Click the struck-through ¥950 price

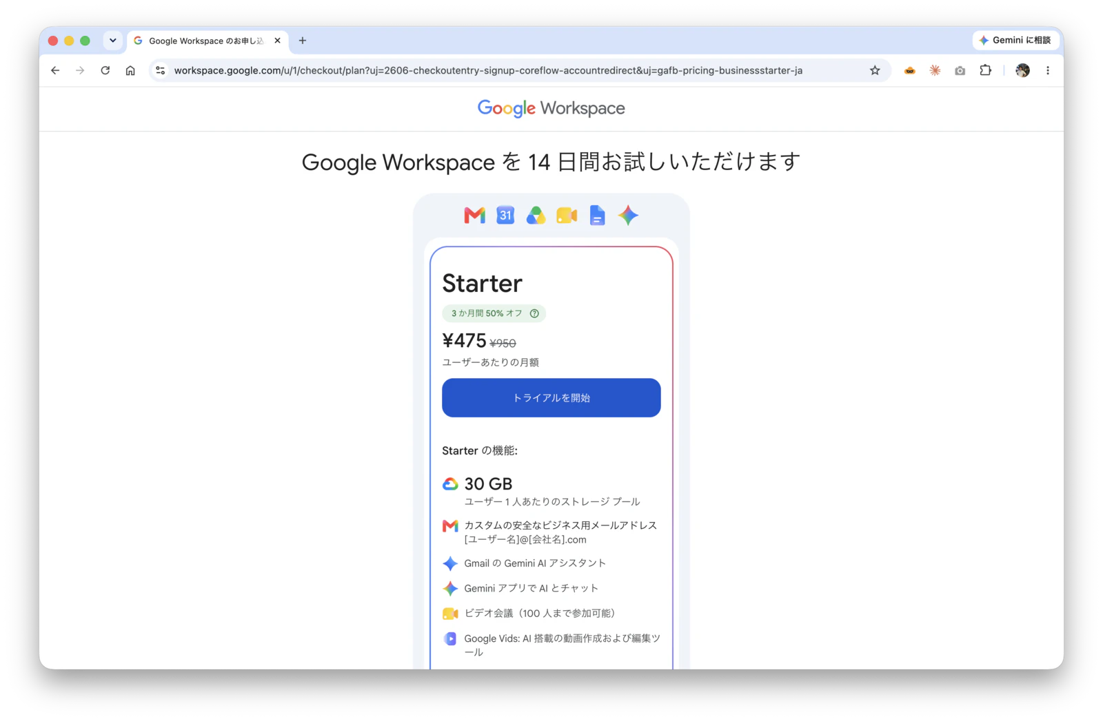pos(503,343)
